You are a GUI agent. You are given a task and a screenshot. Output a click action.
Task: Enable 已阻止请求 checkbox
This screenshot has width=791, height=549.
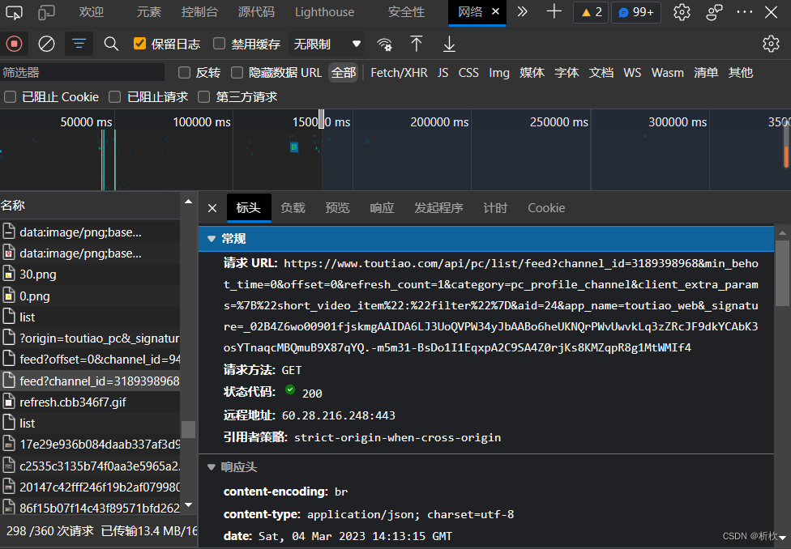[x=115, y=97]
